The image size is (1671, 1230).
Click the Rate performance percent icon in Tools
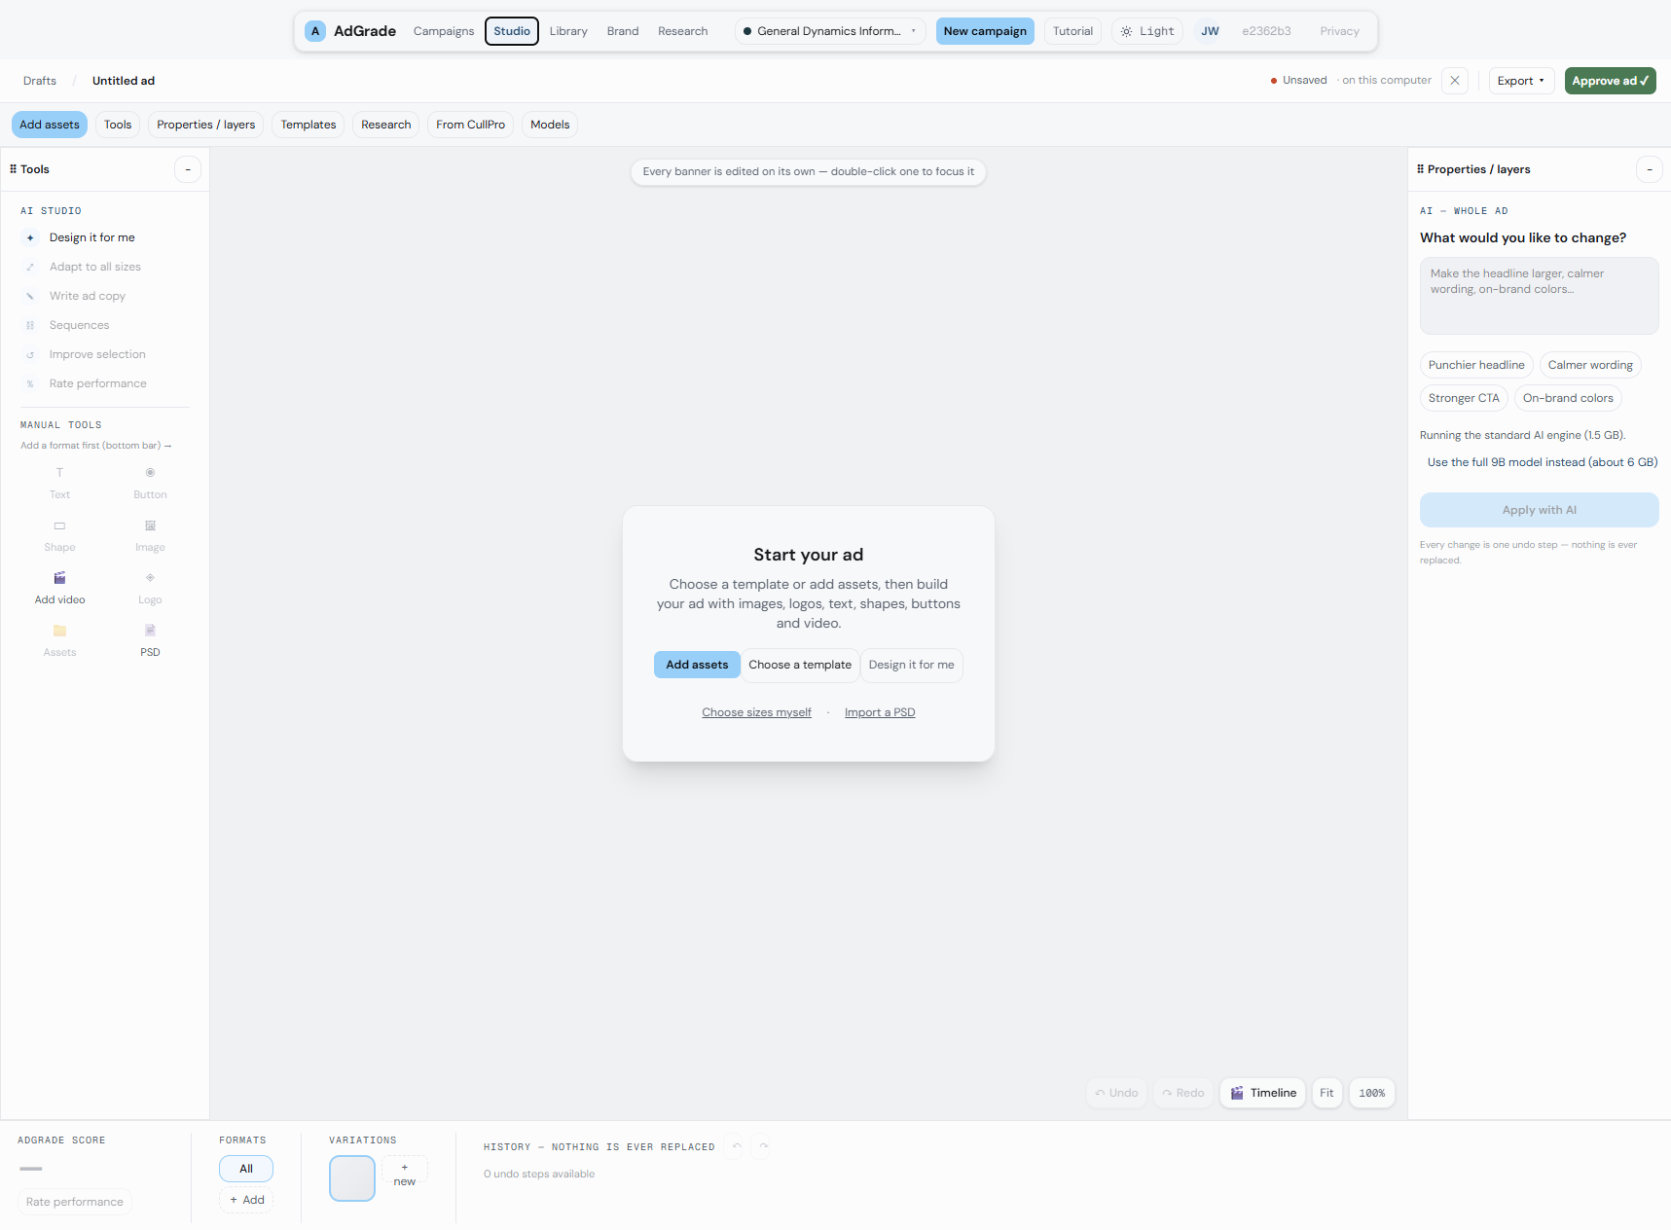[x=30, y=383]
